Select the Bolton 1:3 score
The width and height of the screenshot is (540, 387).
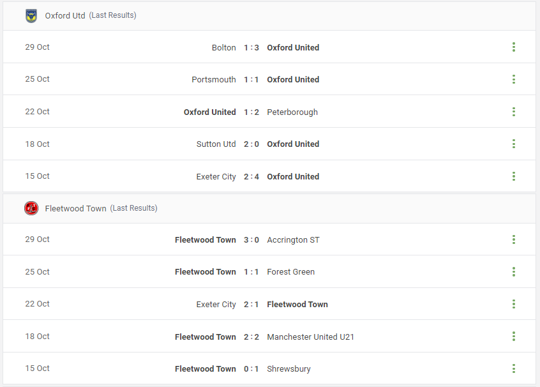click(251, 47)
